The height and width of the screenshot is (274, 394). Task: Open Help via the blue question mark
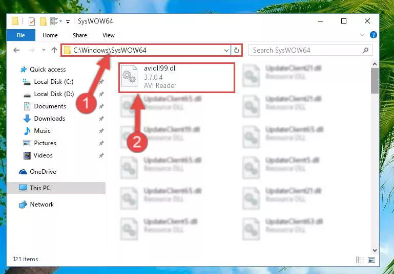click(374, 35)
